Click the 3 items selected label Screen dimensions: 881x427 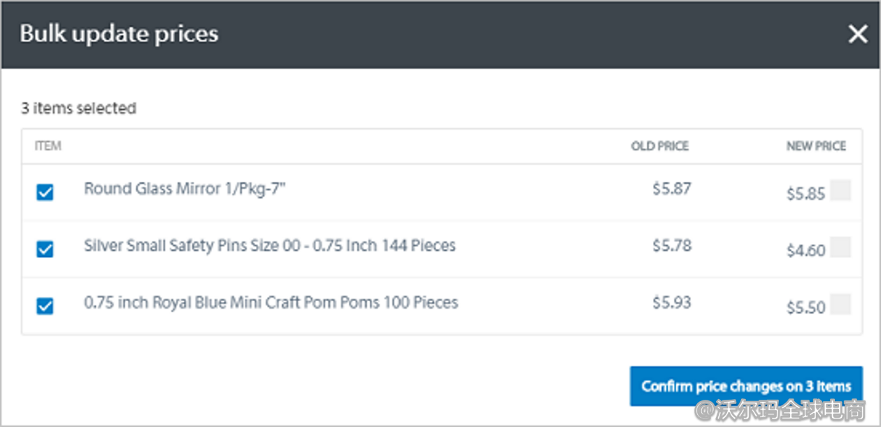pos(78,108)
